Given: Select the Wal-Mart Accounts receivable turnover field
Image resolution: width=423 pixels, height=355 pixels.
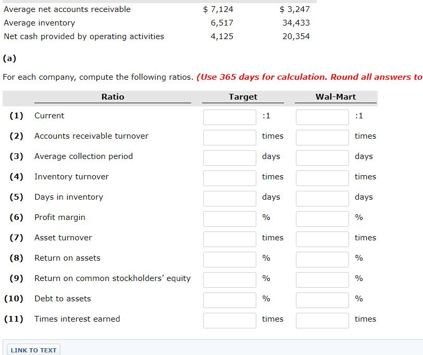Looking at the screenshot, I should [321, 137].
